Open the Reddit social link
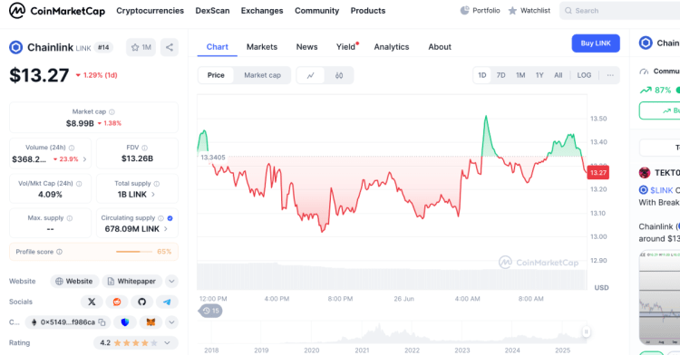This screenshot has height=355, width=680. click(117, 302)
